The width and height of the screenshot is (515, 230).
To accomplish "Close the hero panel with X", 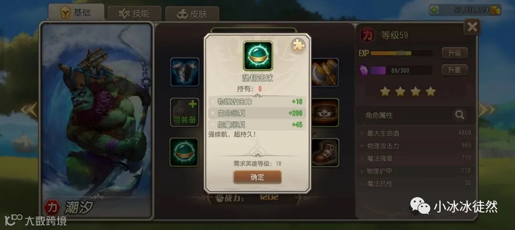I will point(472,27).
